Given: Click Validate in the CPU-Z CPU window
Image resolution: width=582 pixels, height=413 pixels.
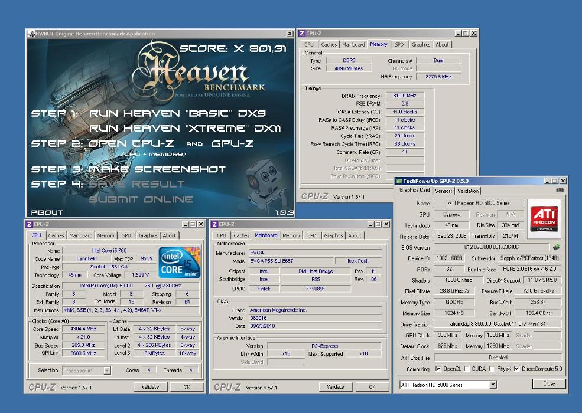Looking at the screenshot, I should (150, 386).
